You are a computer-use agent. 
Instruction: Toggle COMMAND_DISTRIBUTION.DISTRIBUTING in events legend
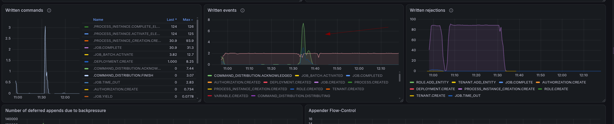pyautogui.click(x=294, y=96)
